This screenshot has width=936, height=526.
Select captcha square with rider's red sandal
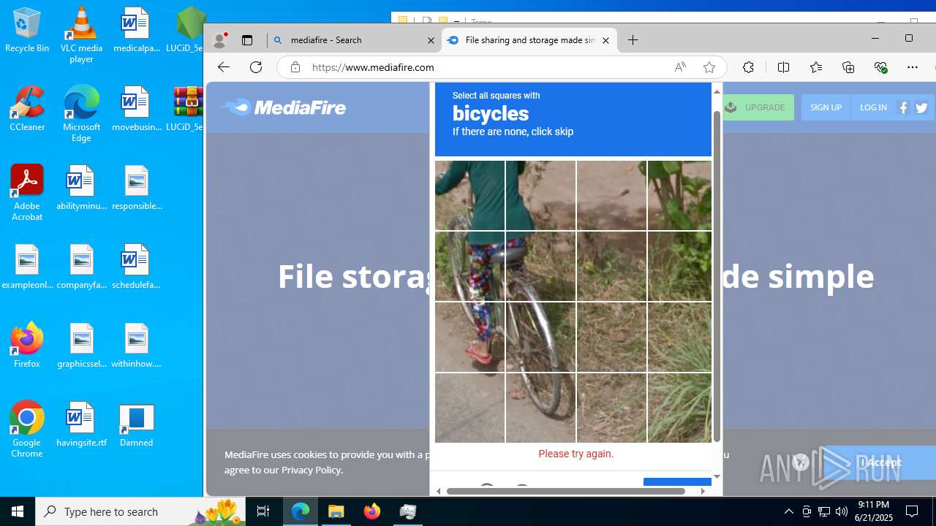pos(469,337)
